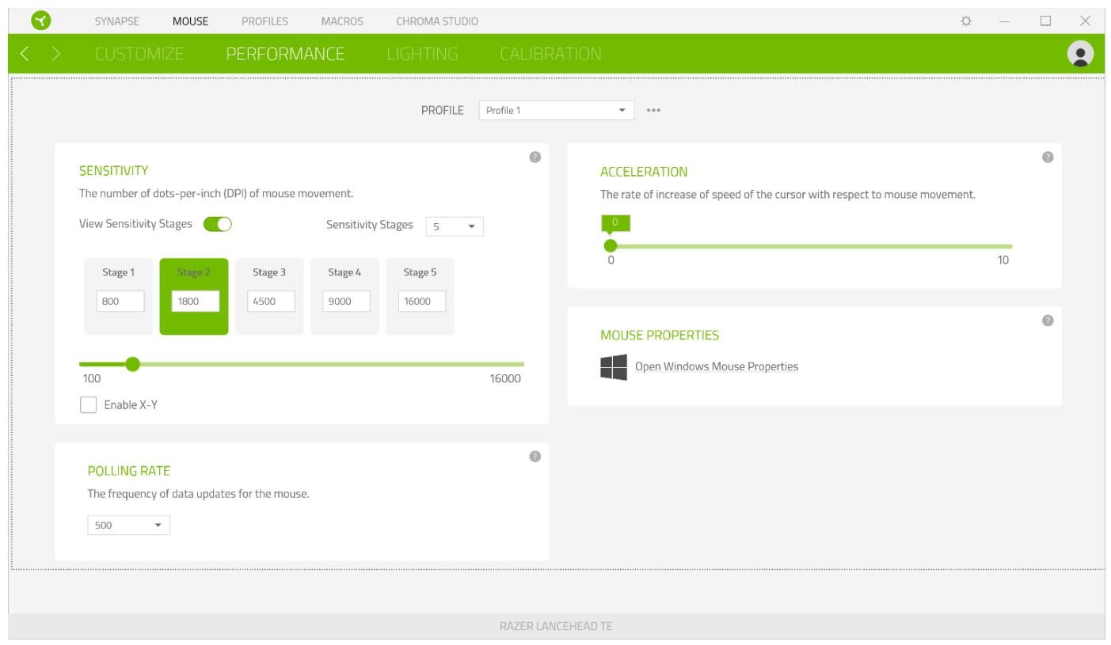This screenshot has height=645, width=1111.
Task: Switch to the Synapse tab
Action: pyautogui.click(x=116, y=20)
